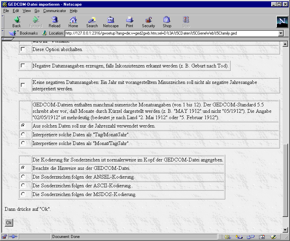Image resolution: width=290 pixels, height=241 pixels.
Task: Check 'Keine negativen Datumsangaben' option
Action: (x=23, y=85)
